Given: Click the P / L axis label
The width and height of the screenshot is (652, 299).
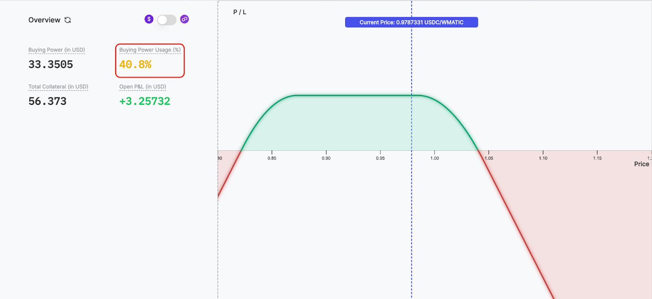Looking at the screenshot, I should 240,12.
